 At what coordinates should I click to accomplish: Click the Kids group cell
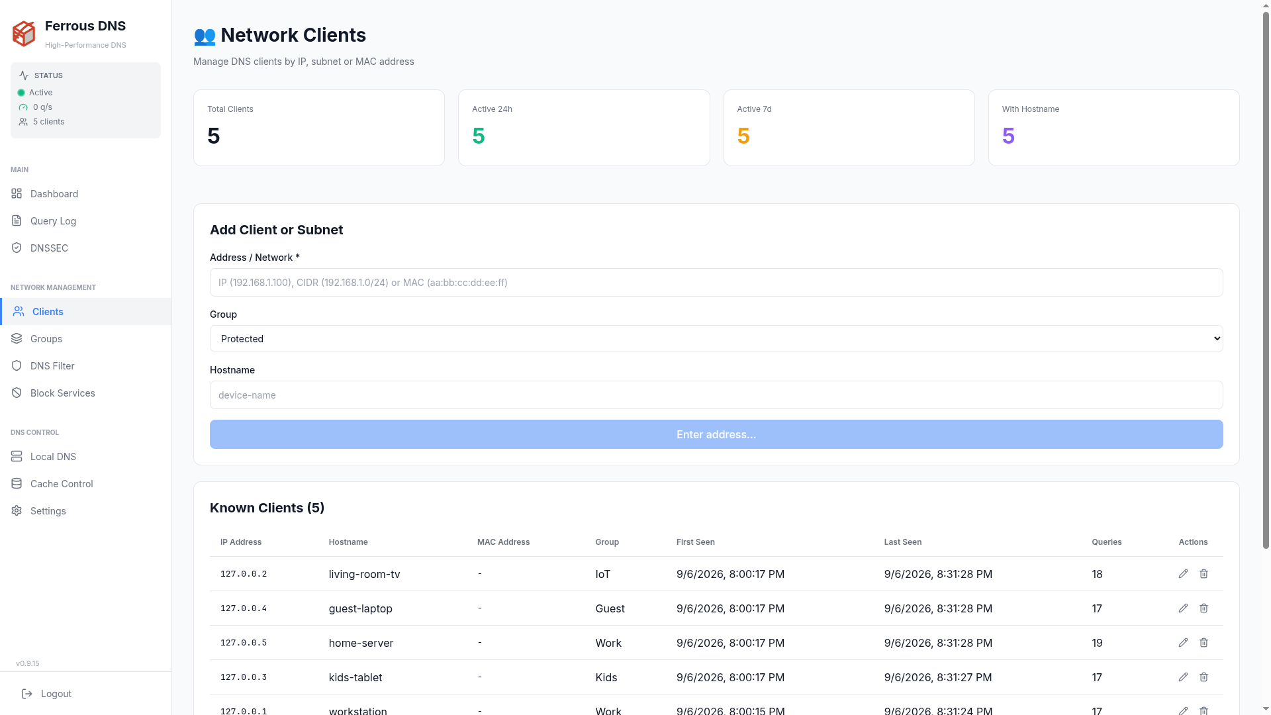pos(606,677)
